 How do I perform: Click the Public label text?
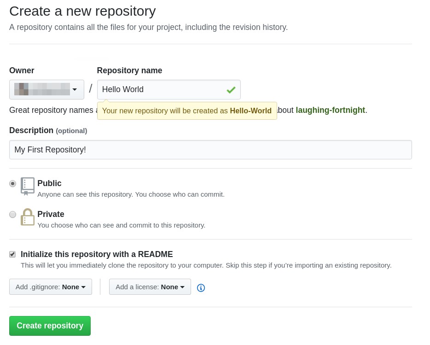coord(49,183)
